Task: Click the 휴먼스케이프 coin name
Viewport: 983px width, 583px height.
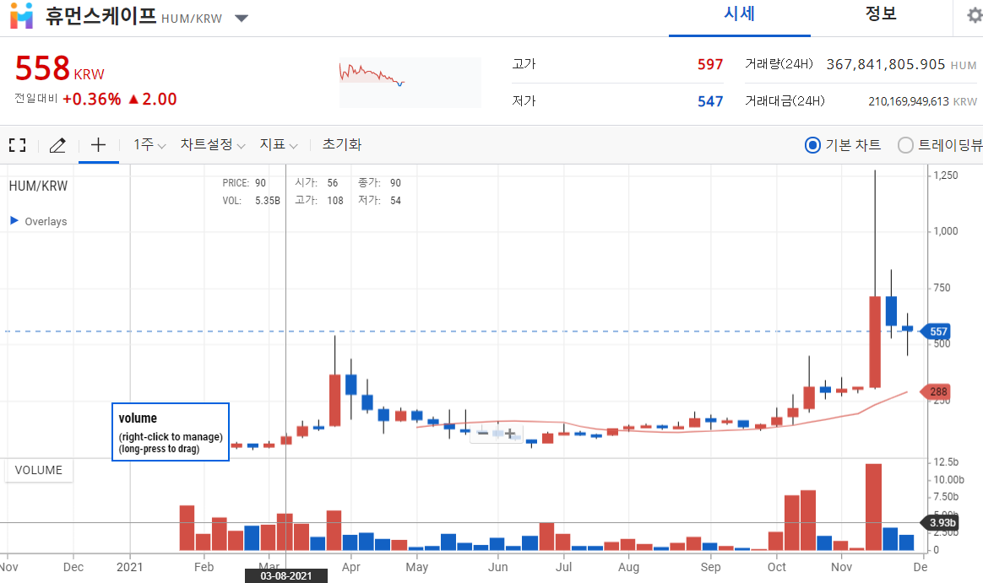Action: [100, 15]
